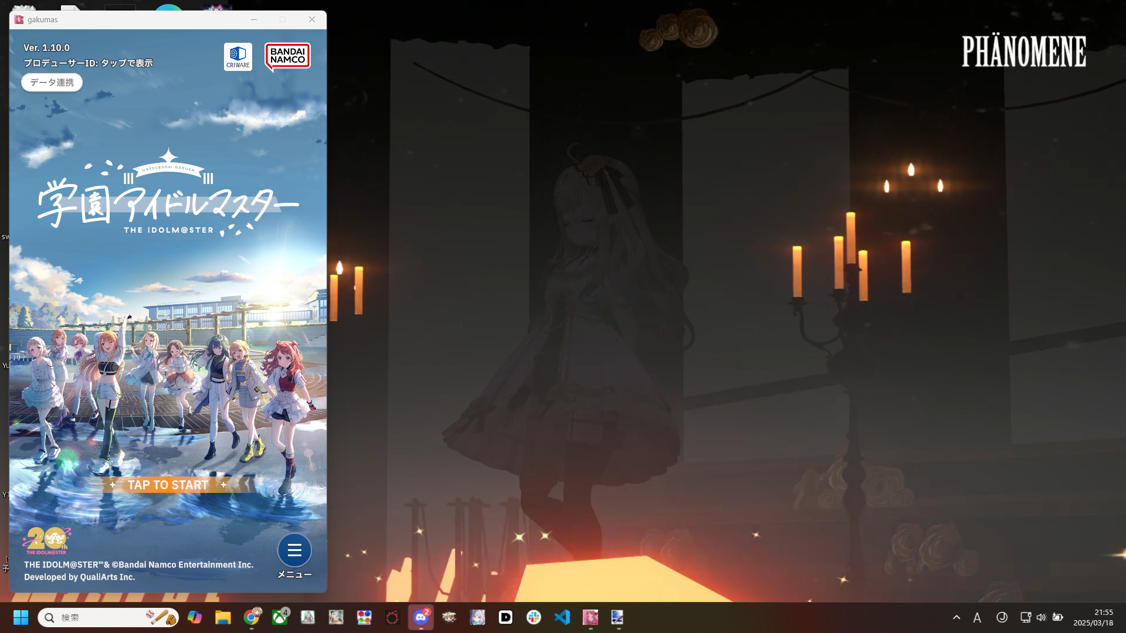Open the Windows Start menu
Screen dimensions: 1126x633
(x=21, y=617)
